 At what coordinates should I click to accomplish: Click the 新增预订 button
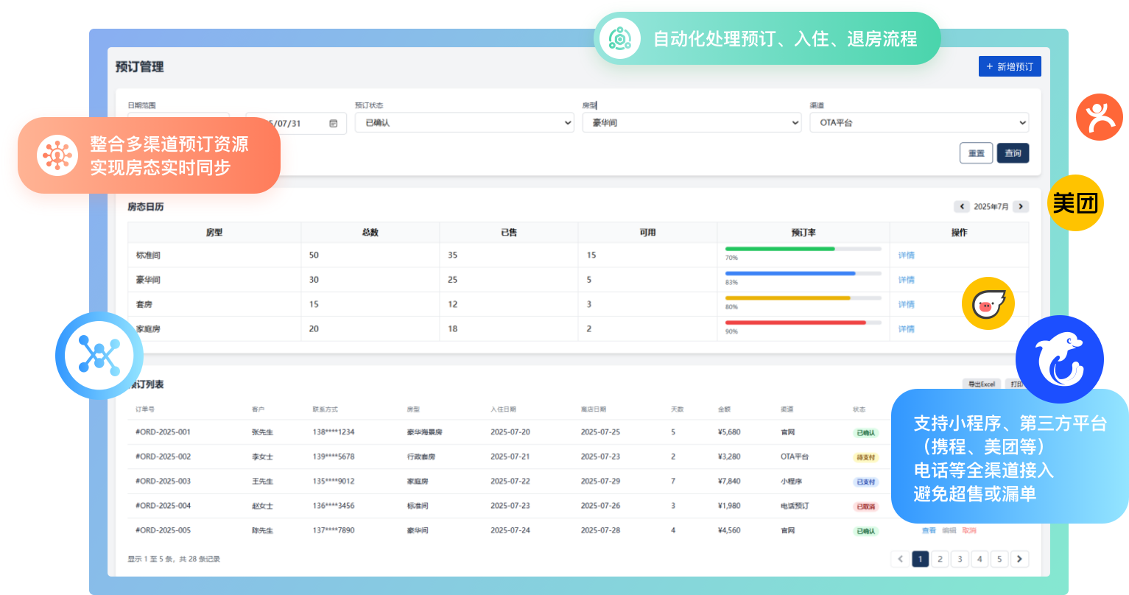[1009, 66]
